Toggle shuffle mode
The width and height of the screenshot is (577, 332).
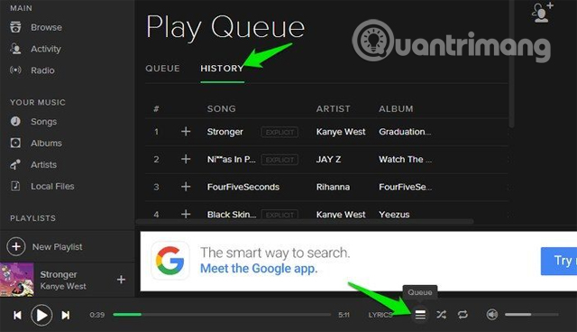(441, 314)
